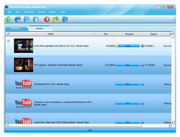Click the blue resume arrow toolbar icon

tap(17, 19)
